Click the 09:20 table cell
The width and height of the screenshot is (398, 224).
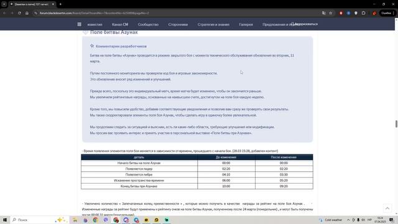pyautogui.click(x=284, y=187)
